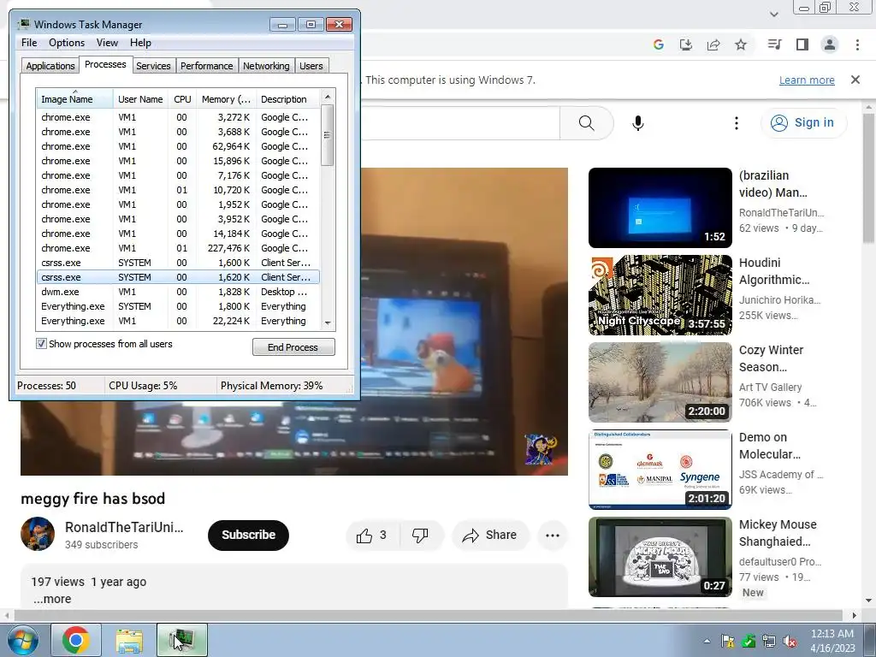The height and width of the screenshot is (657, 876).
Task: Click the Action Center flag tray icon
Action: tap(727, 641)
